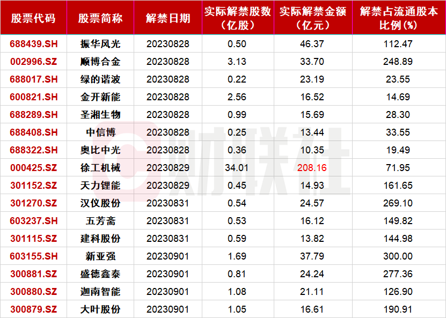
Task: Click the red amount 208.16
Action: (312, 168)
